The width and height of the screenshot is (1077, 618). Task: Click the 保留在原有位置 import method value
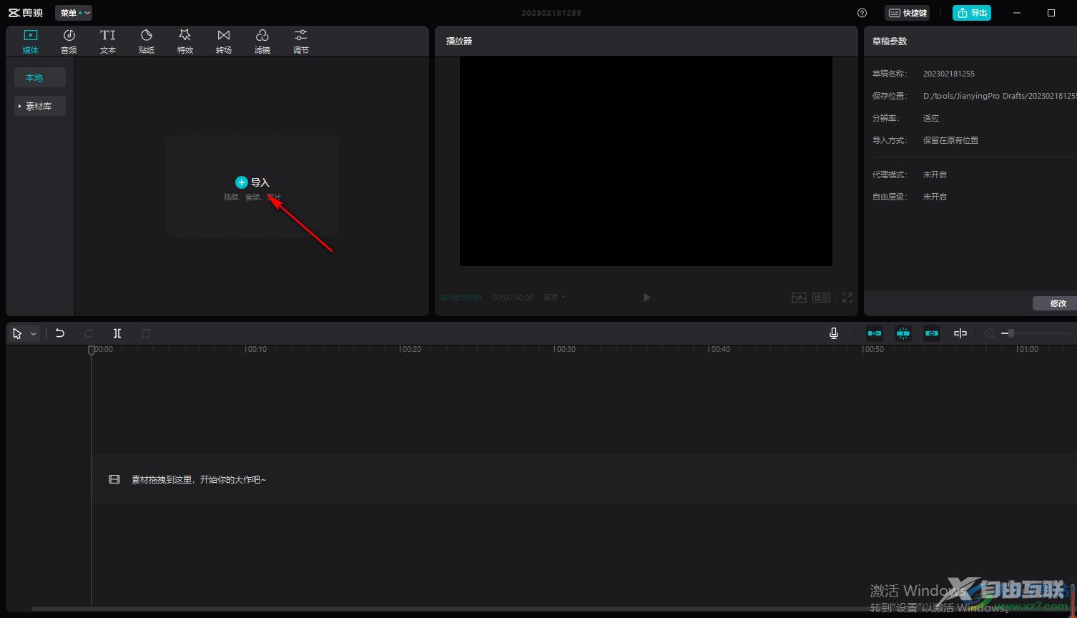coord(950,140)
